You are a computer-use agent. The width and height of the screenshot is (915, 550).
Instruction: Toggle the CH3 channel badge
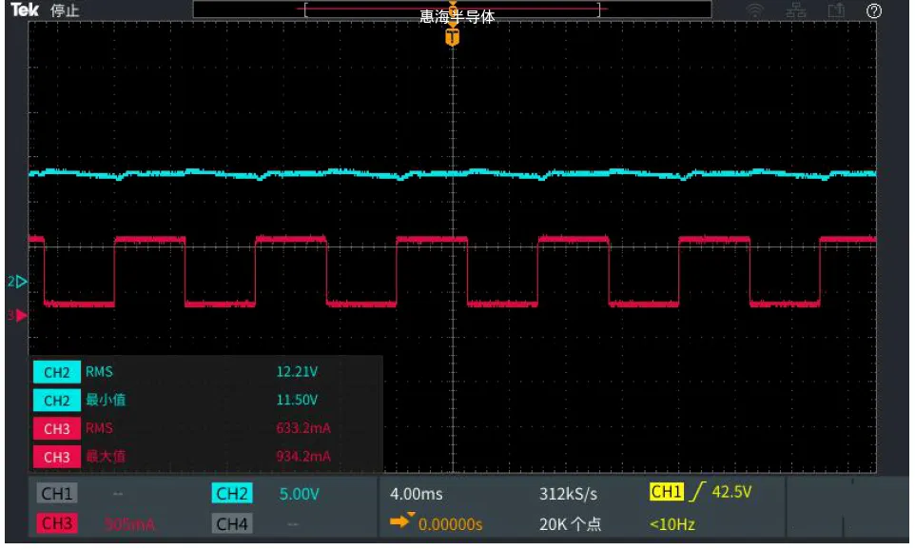(x=57, y=523)
